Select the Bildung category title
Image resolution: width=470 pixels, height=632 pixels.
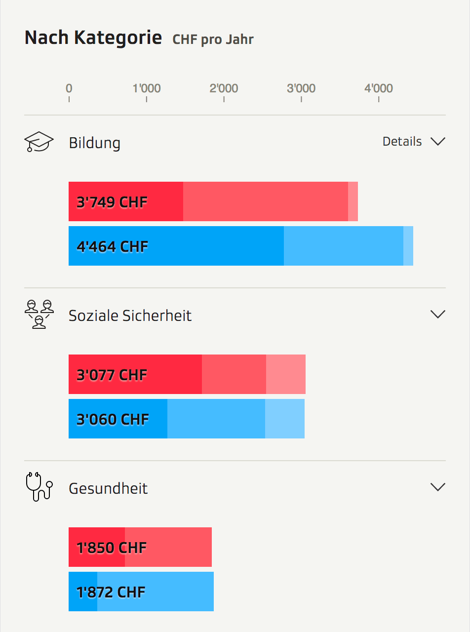[x=94, y=143]
